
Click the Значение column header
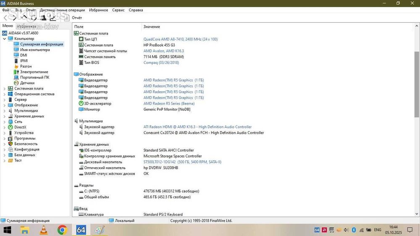[x=152, y=26]
